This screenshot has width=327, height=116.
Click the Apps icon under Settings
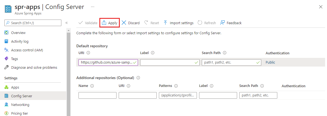(7, 87)
